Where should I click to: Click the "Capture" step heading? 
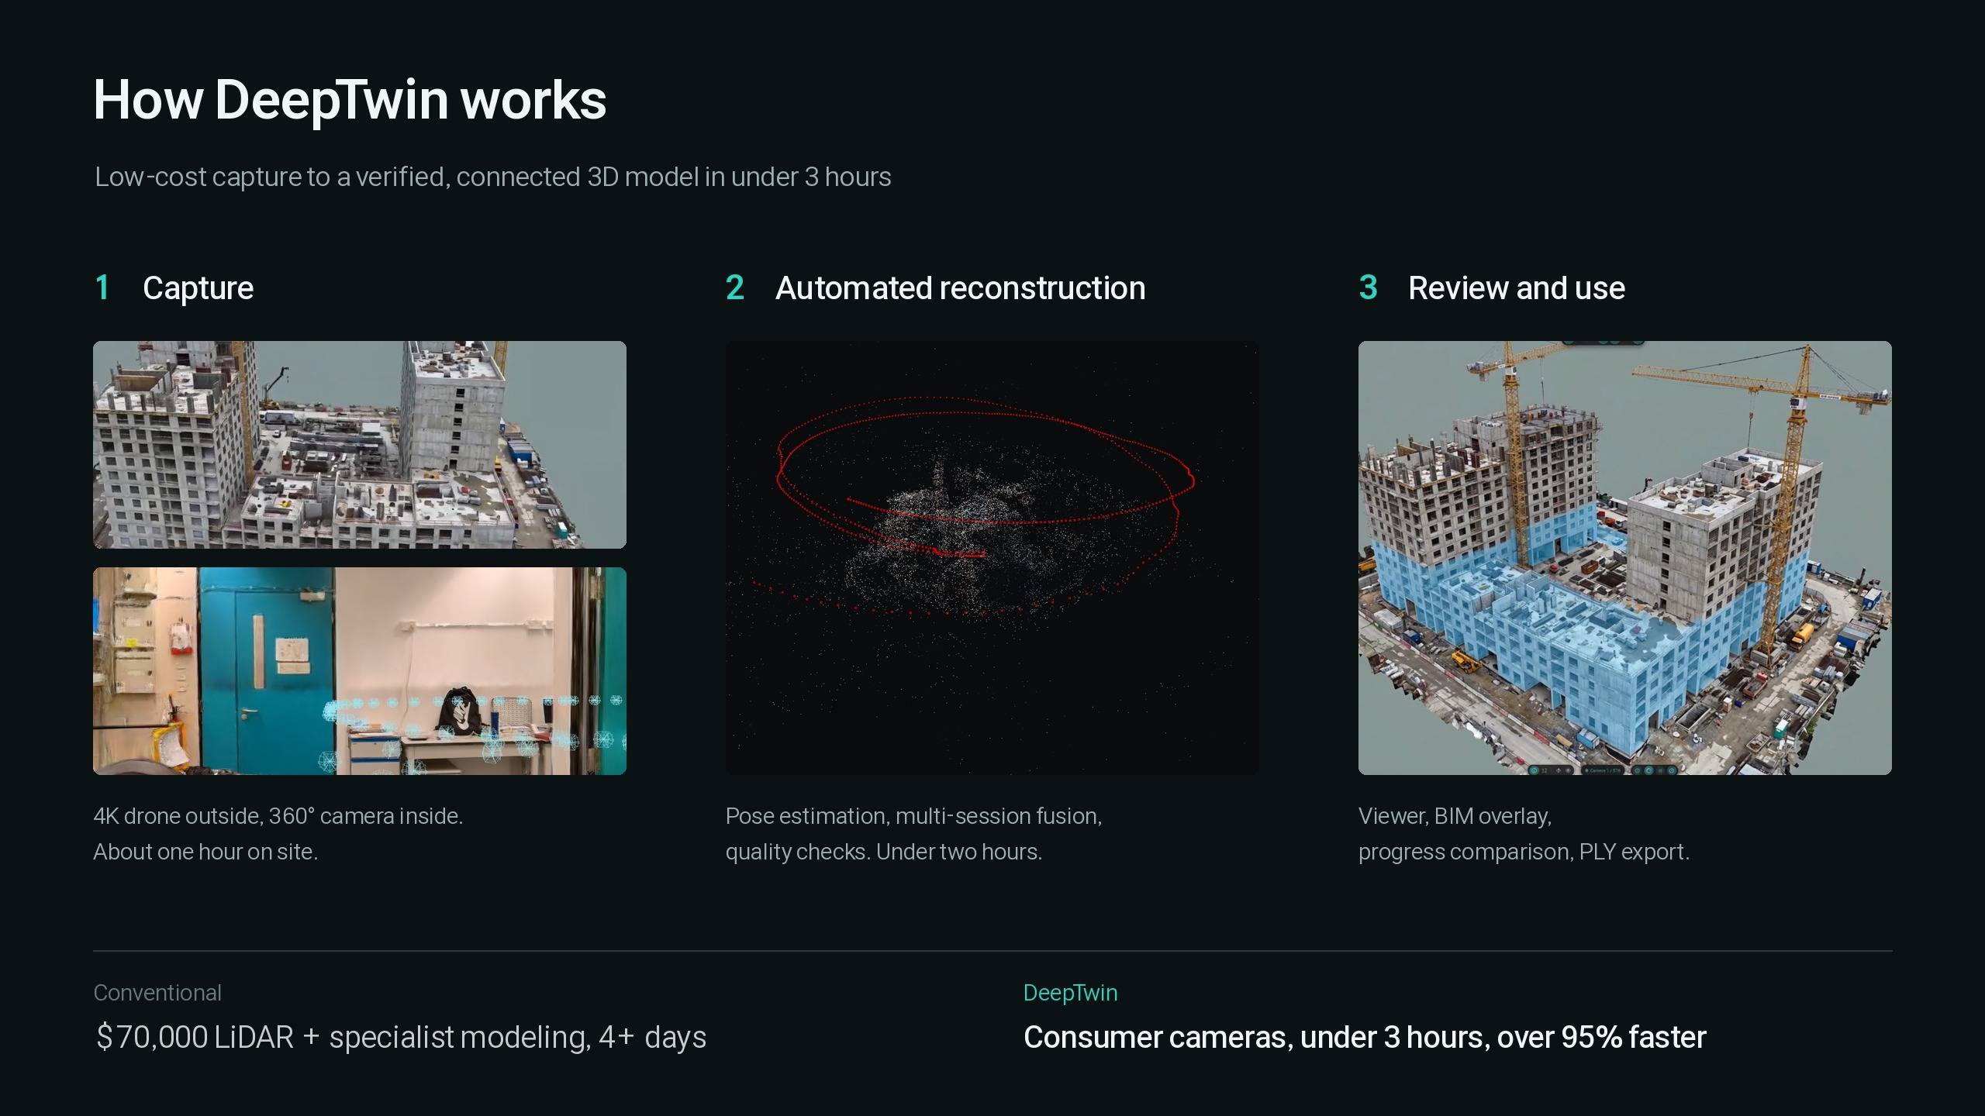click(198, 288)
